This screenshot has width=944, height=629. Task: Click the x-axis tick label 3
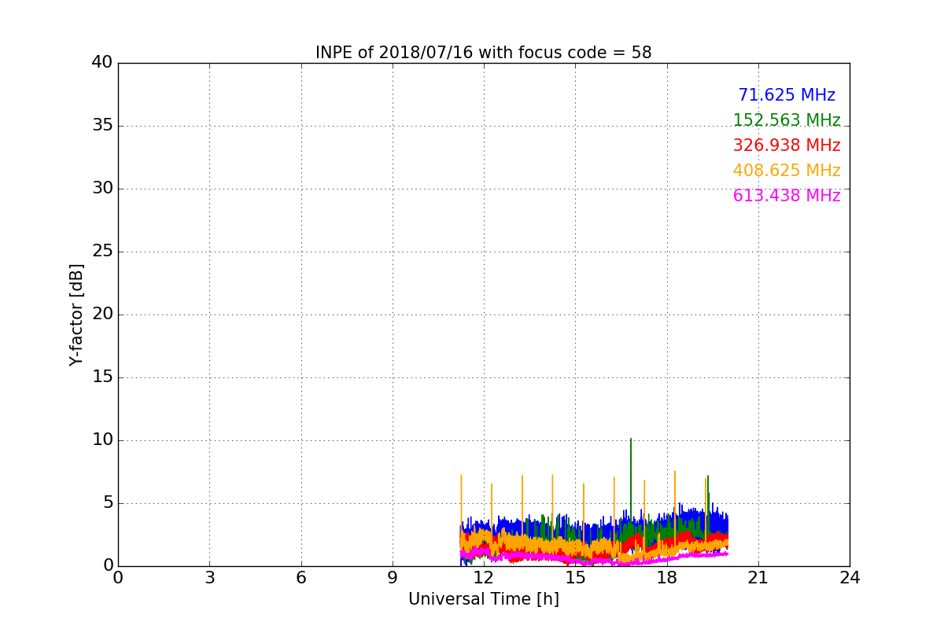pos(209,578)
